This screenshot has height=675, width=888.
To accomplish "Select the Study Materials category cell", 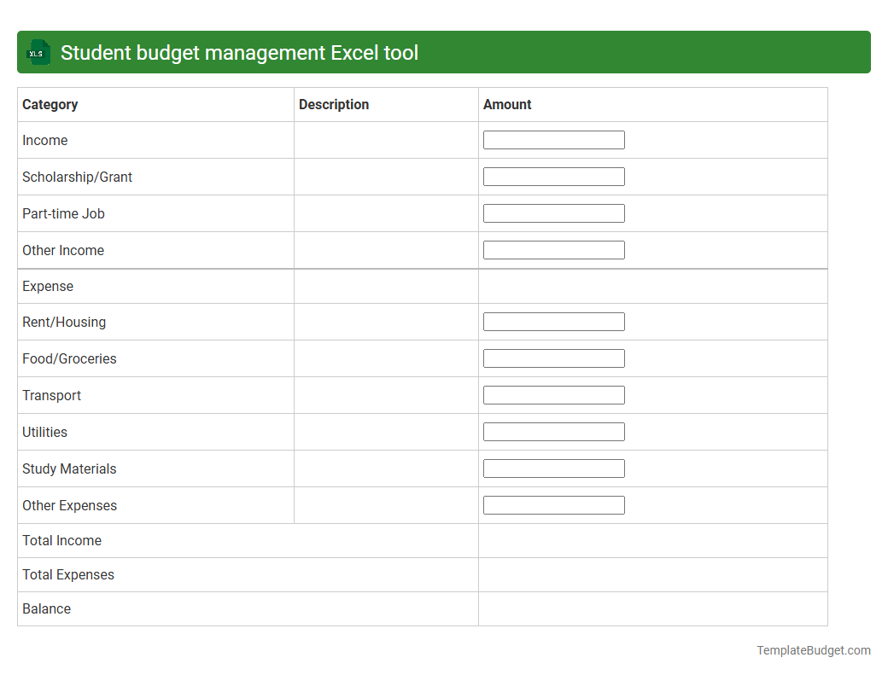I will pyautogui.click(x=68, y=468).
